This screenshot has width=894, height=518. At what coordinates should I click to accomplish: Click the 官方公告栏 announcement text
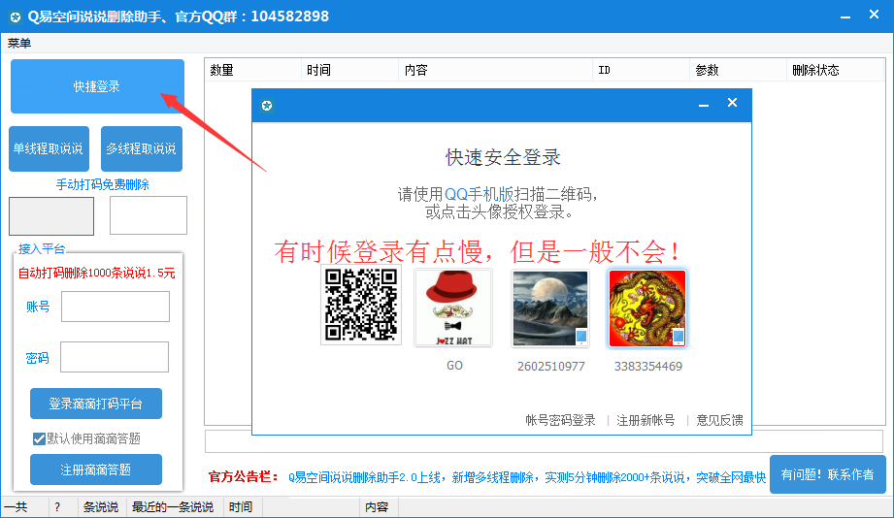coord(244,476)
